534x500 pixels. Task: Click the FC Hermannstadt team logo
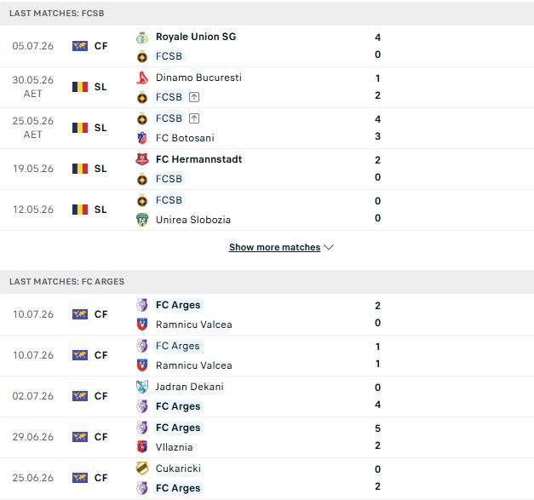[x=142, y=159]
